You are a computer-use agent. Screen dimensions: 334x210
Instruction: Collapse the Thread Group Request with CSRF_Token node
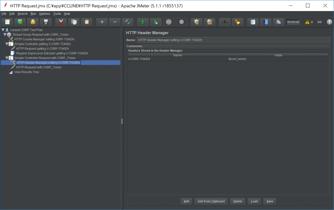click(x=5, y=34)
